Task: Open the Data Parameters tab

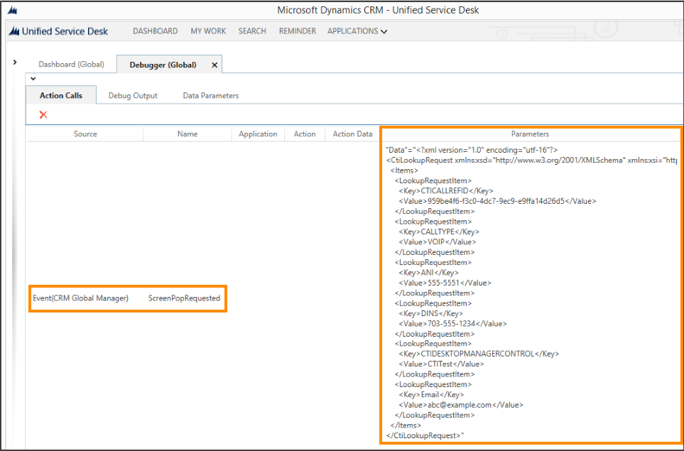Action: tap(210, 96)
